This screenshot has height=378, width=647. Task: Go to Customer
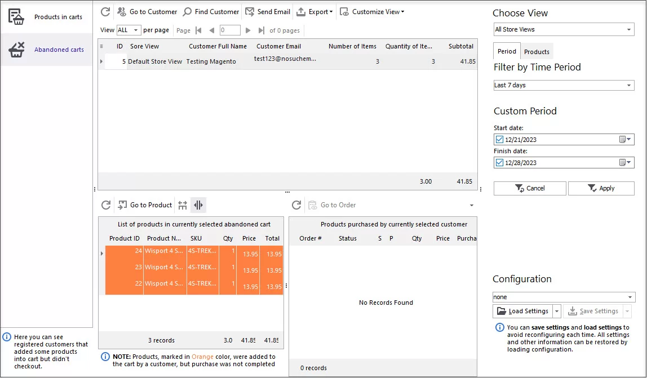(x=147, y=12)
